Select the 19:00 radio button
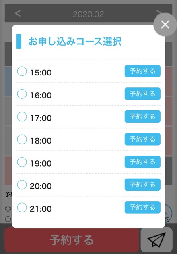 click(x=22, y=162)
